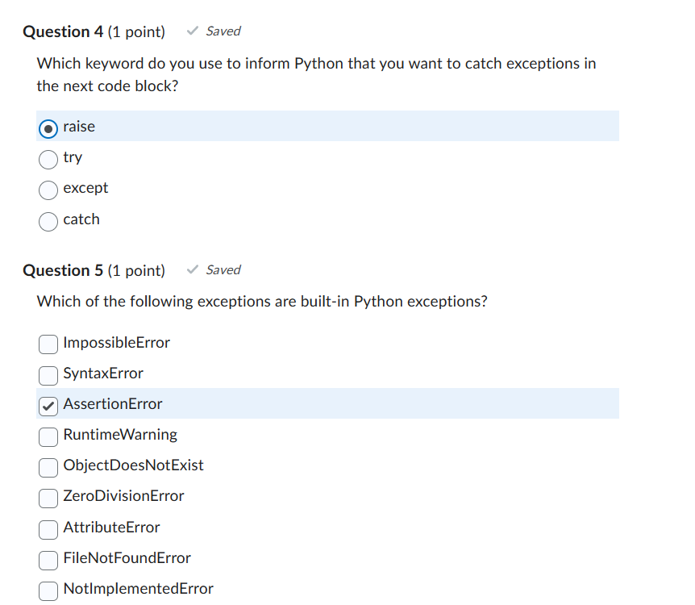The height and width of the screenshot is (605, 695).
Task: Enable the RuntimeWarning checkbox
Action: pyautogui.click(x=48, y=437)
